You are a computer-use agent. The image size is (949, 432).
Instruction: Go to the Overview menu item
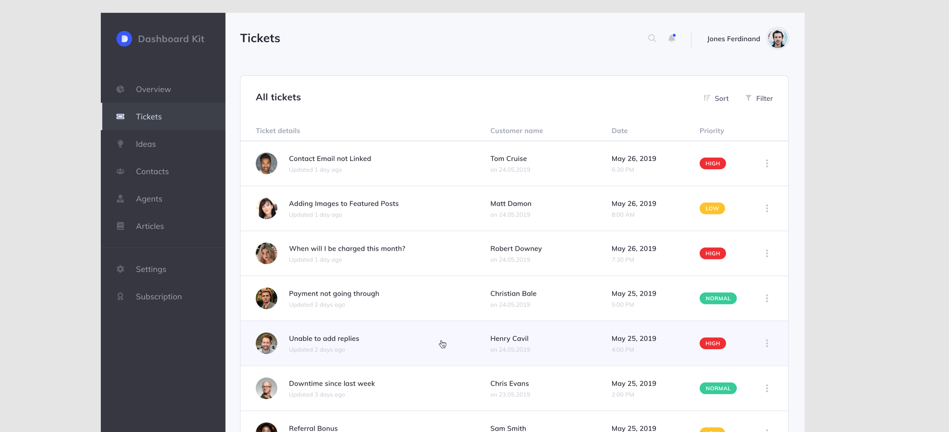click(x=163, y=89)
